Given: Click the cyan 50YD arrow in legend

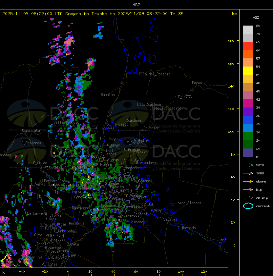Looking at the screenshot, I should 248,165.
